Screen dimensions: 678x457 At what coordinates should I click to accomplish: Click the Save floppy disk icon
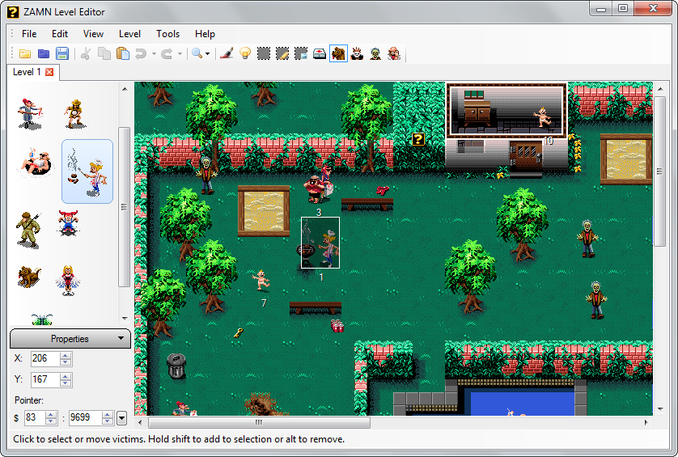click(x=62, y=53)
